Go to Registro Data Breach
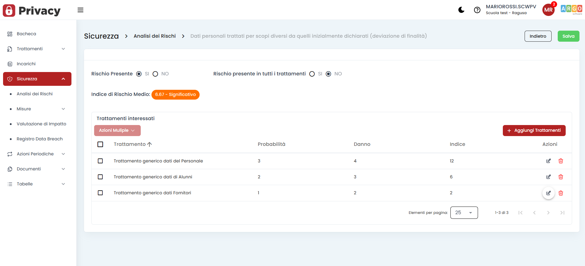 (40, 139)
